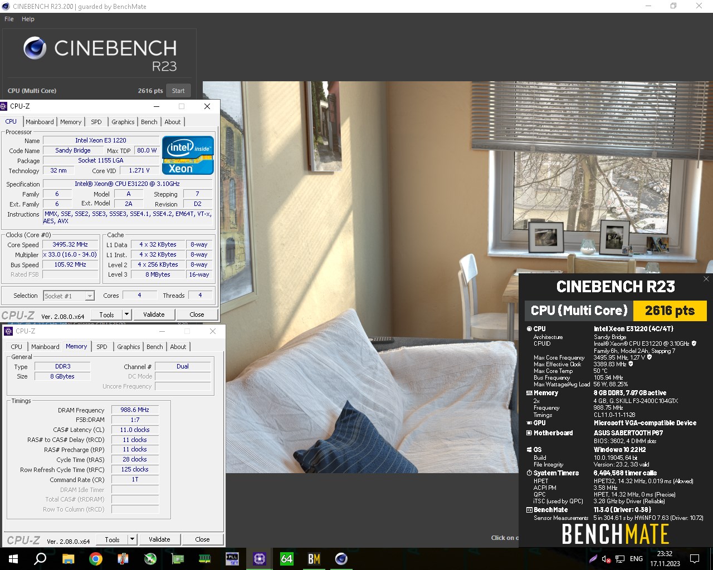Open the graphics card utility in taskbar

point(178,559)
